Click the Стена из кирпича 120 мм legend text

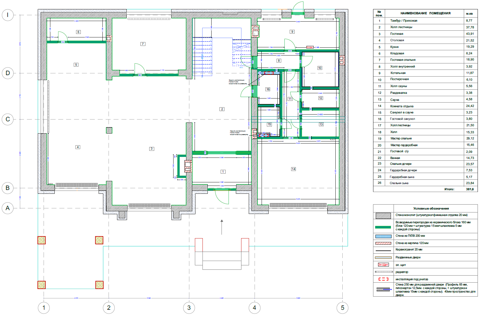[x=412, y=243]
